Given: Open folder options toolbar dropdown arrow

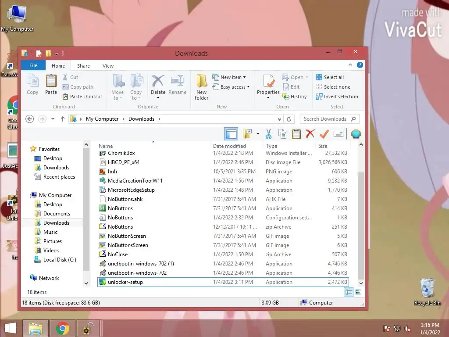Looking at the screenshot, I should tap(258, 134).
